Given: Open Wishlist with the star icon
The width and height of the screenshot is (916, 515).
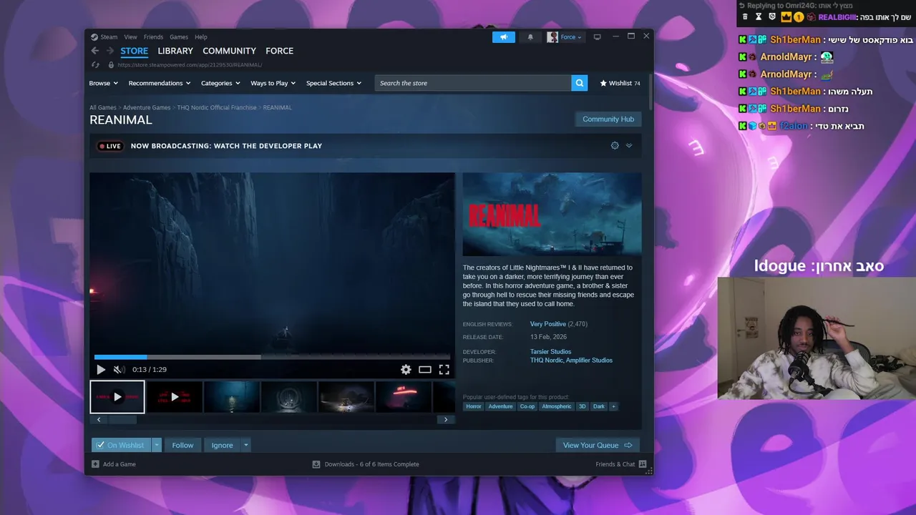Looking at the screenshot, I should (620, 83).
